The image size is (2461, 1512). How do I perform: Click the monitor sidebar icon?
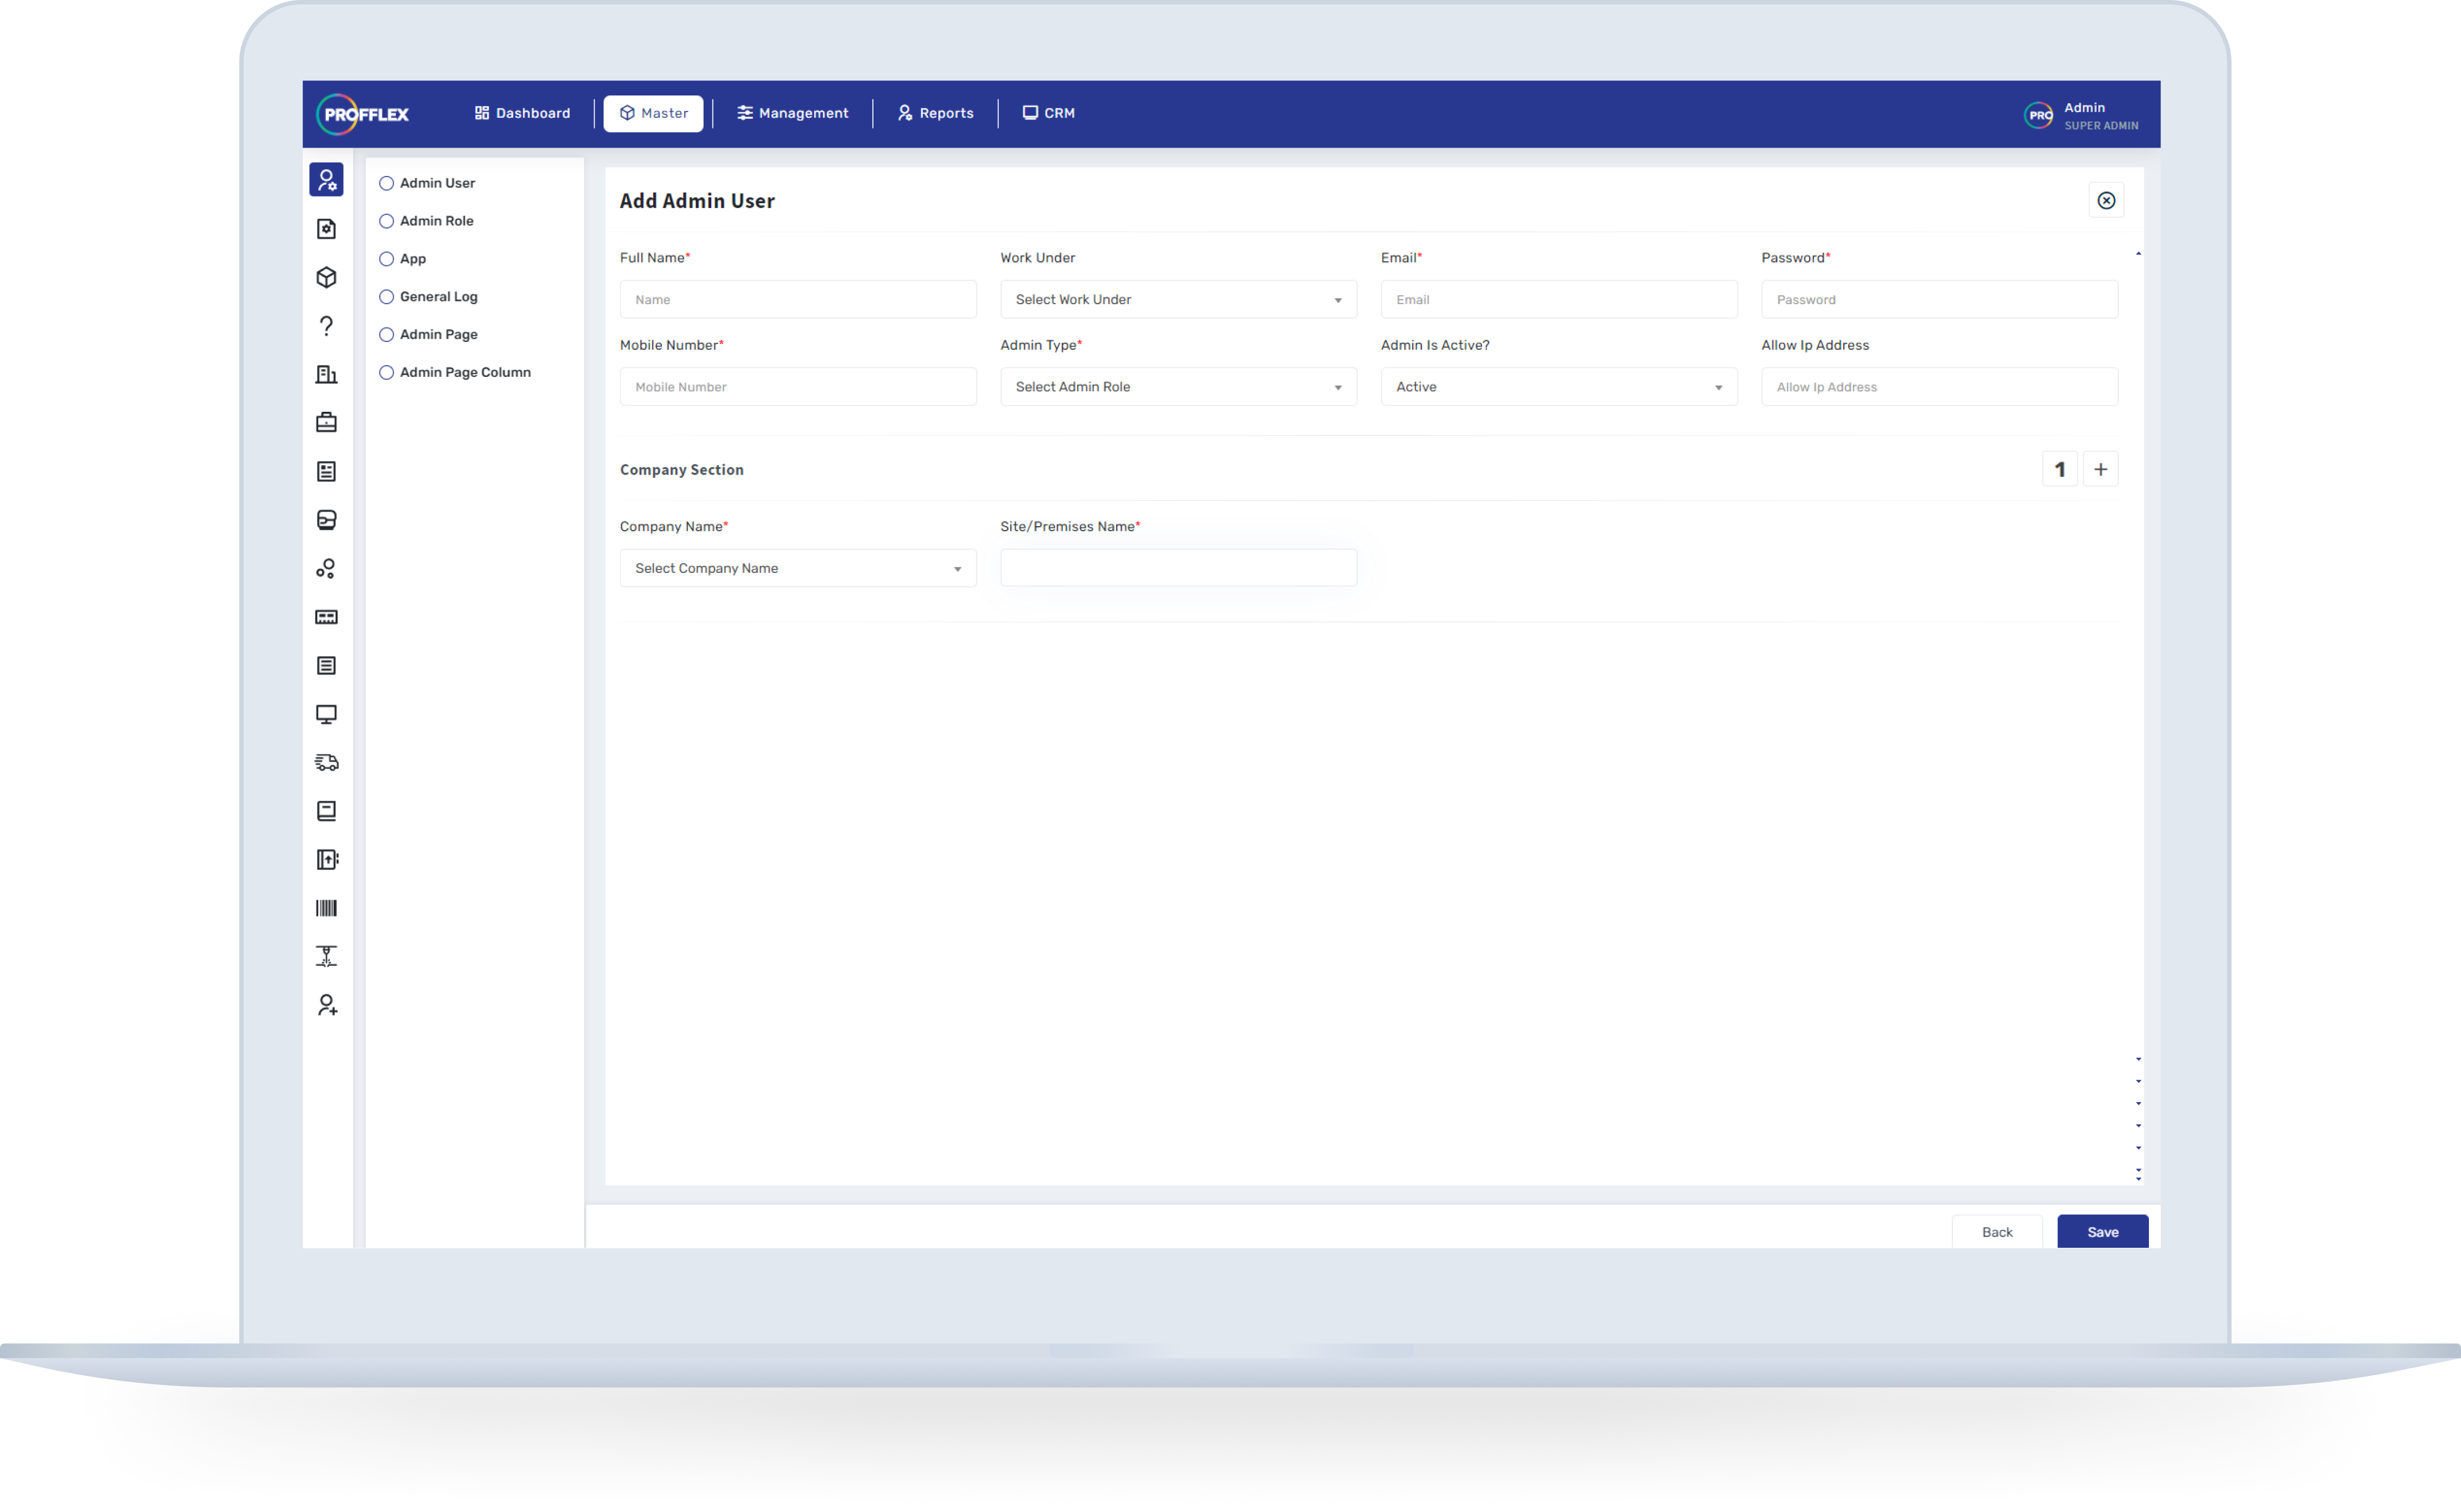326,714
